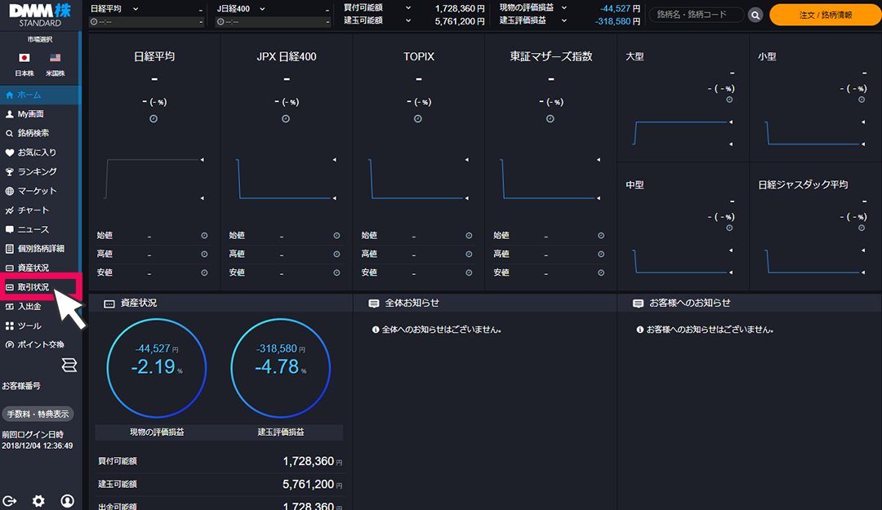Expand the 日経平均 index dropdown in header
The width and height of the screenshot is (882, 510).
pos(135,8)
